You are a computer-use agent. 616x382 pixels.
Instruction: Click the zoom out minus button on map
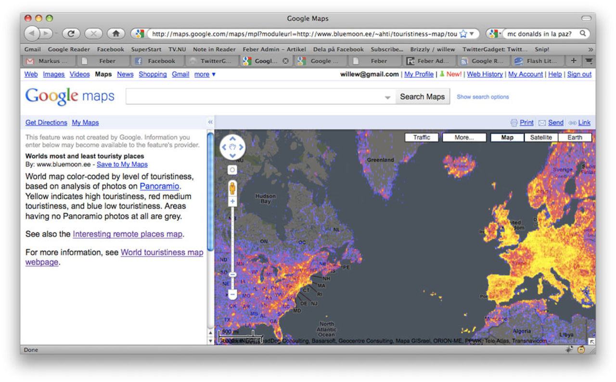point(232,293)
